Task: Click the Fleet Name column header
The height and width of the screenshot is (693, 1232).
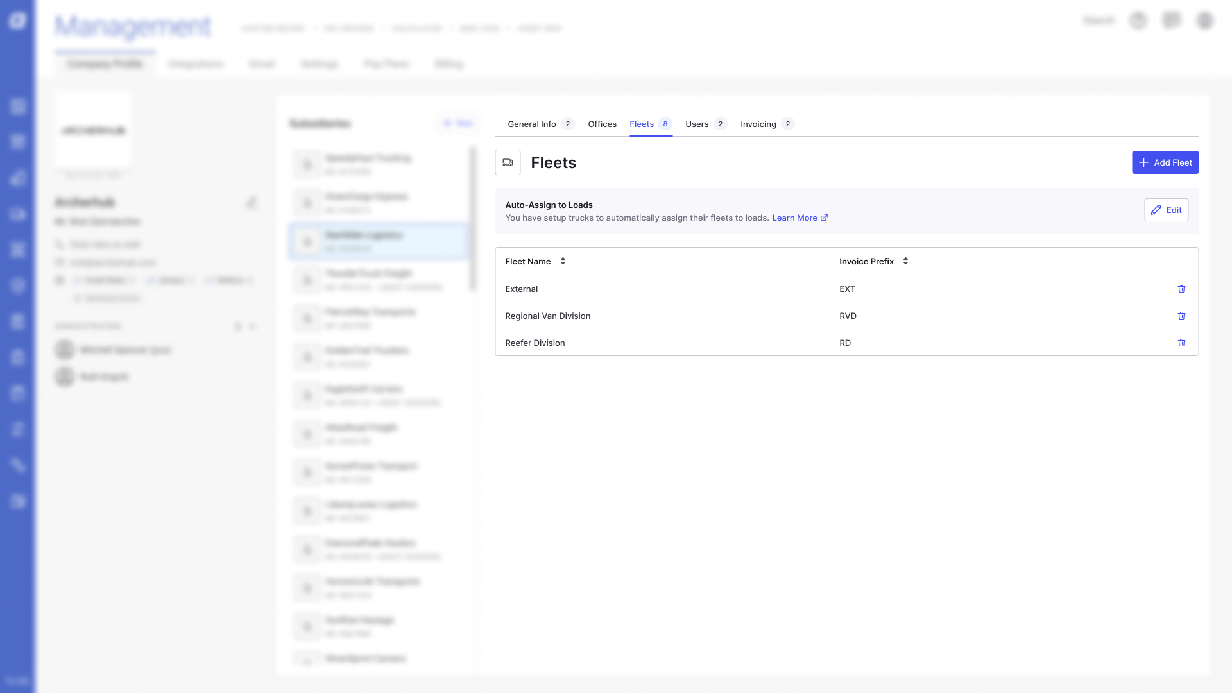Action: 527,261
